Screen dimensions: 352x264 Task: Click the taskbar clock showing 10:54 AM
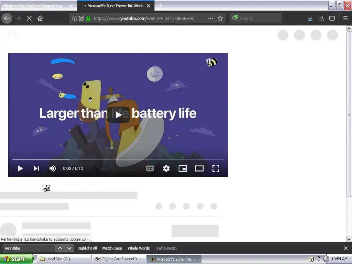pos(339,259)
